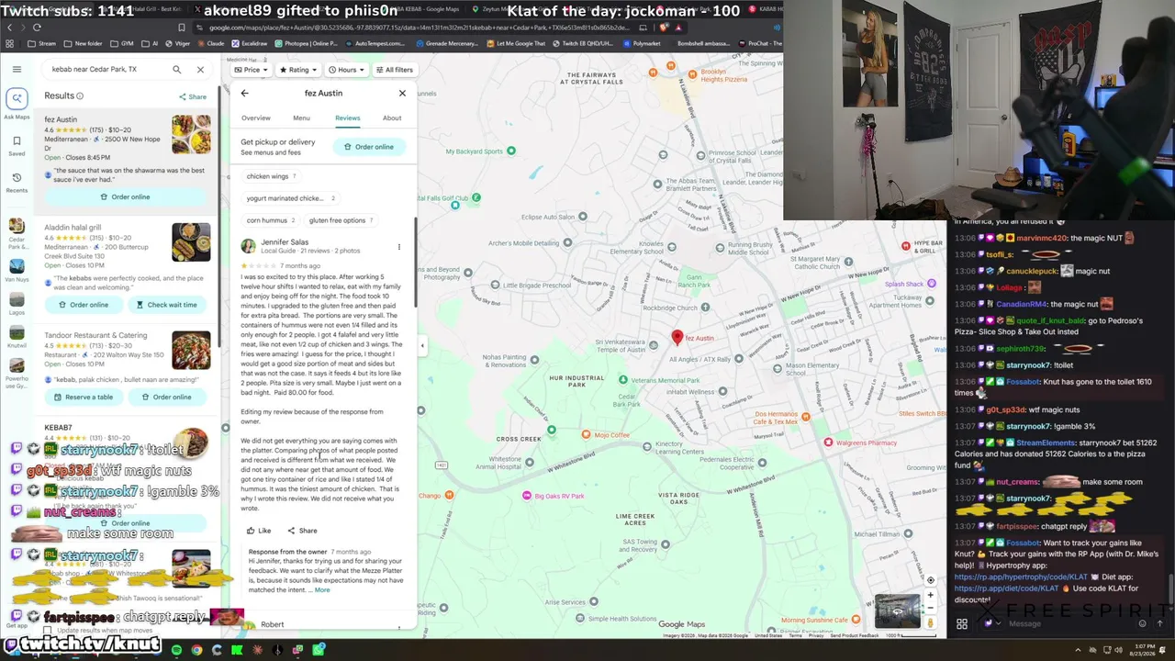
Task: Open the Excalidraw bookmark
Action: 249,43
